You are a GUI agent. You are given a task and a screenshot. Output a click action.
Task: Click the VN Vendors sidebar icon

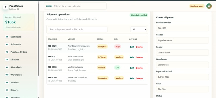[7, 82]
